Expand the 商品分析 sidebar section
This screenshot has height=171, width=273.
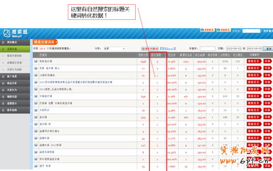(x=15, y=83)
